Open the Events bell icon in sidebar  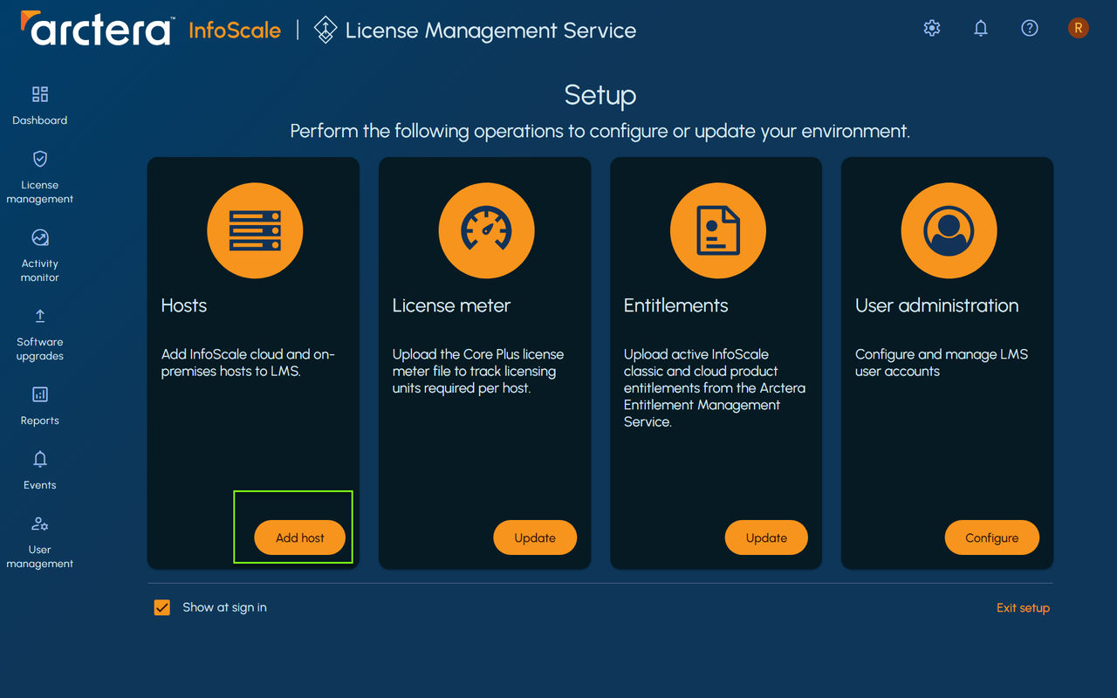click(40, 459)
